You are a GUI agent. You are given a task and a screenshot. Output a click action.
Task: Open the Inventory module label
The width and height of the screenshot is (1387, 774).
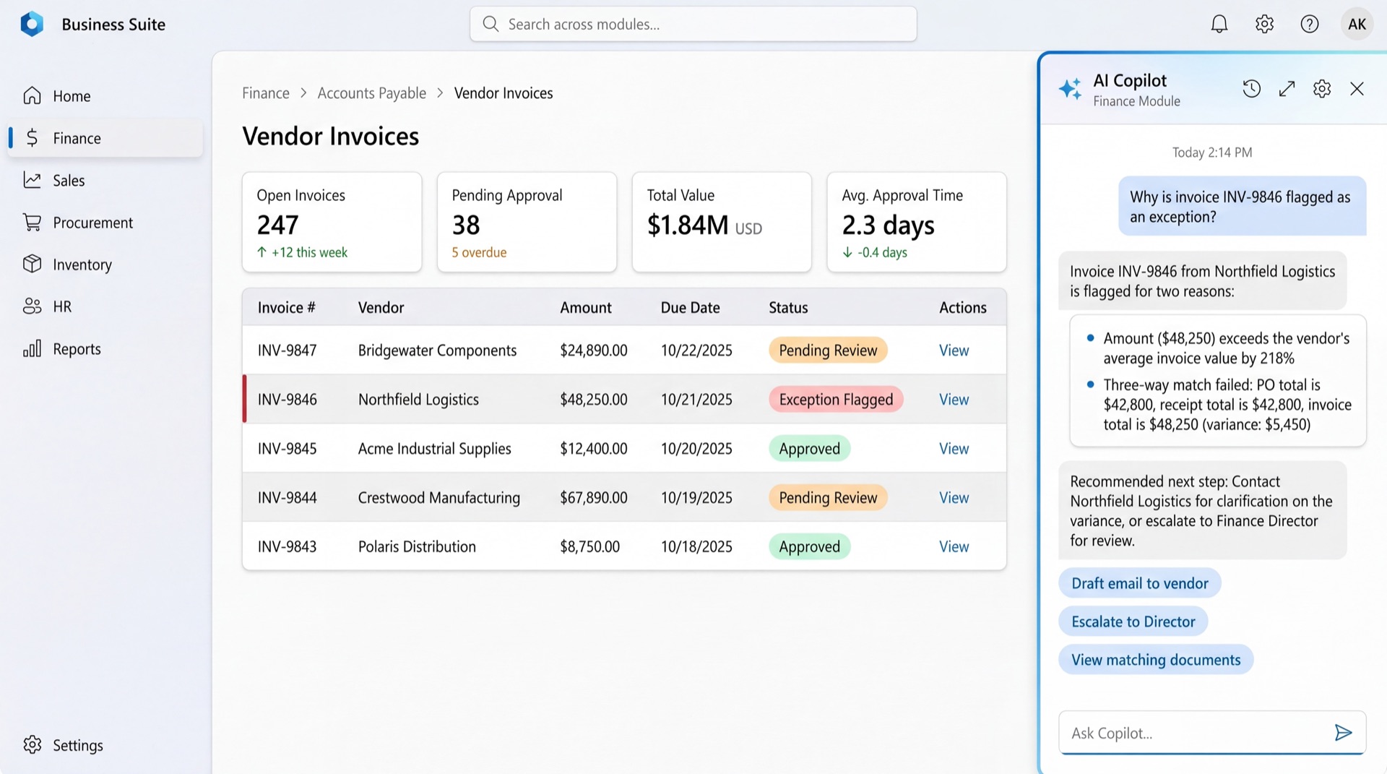[x=82, y=265]
